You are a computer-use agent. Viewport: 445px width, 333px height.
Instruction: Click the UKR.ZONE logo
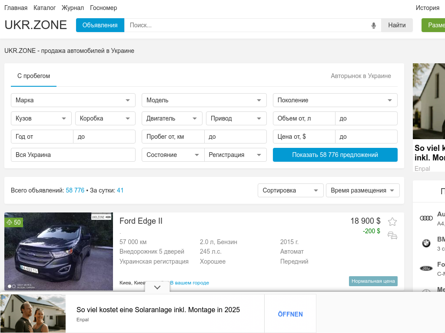pos(36,25)
